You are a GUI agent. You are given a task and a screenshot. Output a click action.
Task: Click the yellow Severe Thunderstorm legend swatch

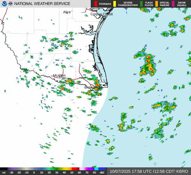click(x=115, y=4)
